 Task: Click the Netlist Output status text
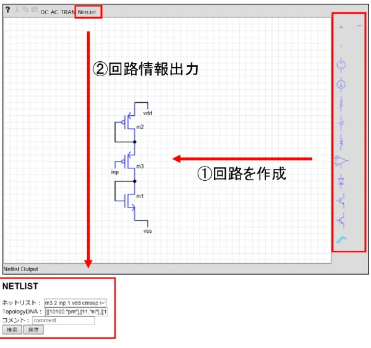pos(20,269)
